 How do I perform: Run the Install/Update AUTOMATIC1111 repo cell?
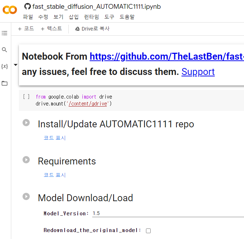click(x=26, y=123)
